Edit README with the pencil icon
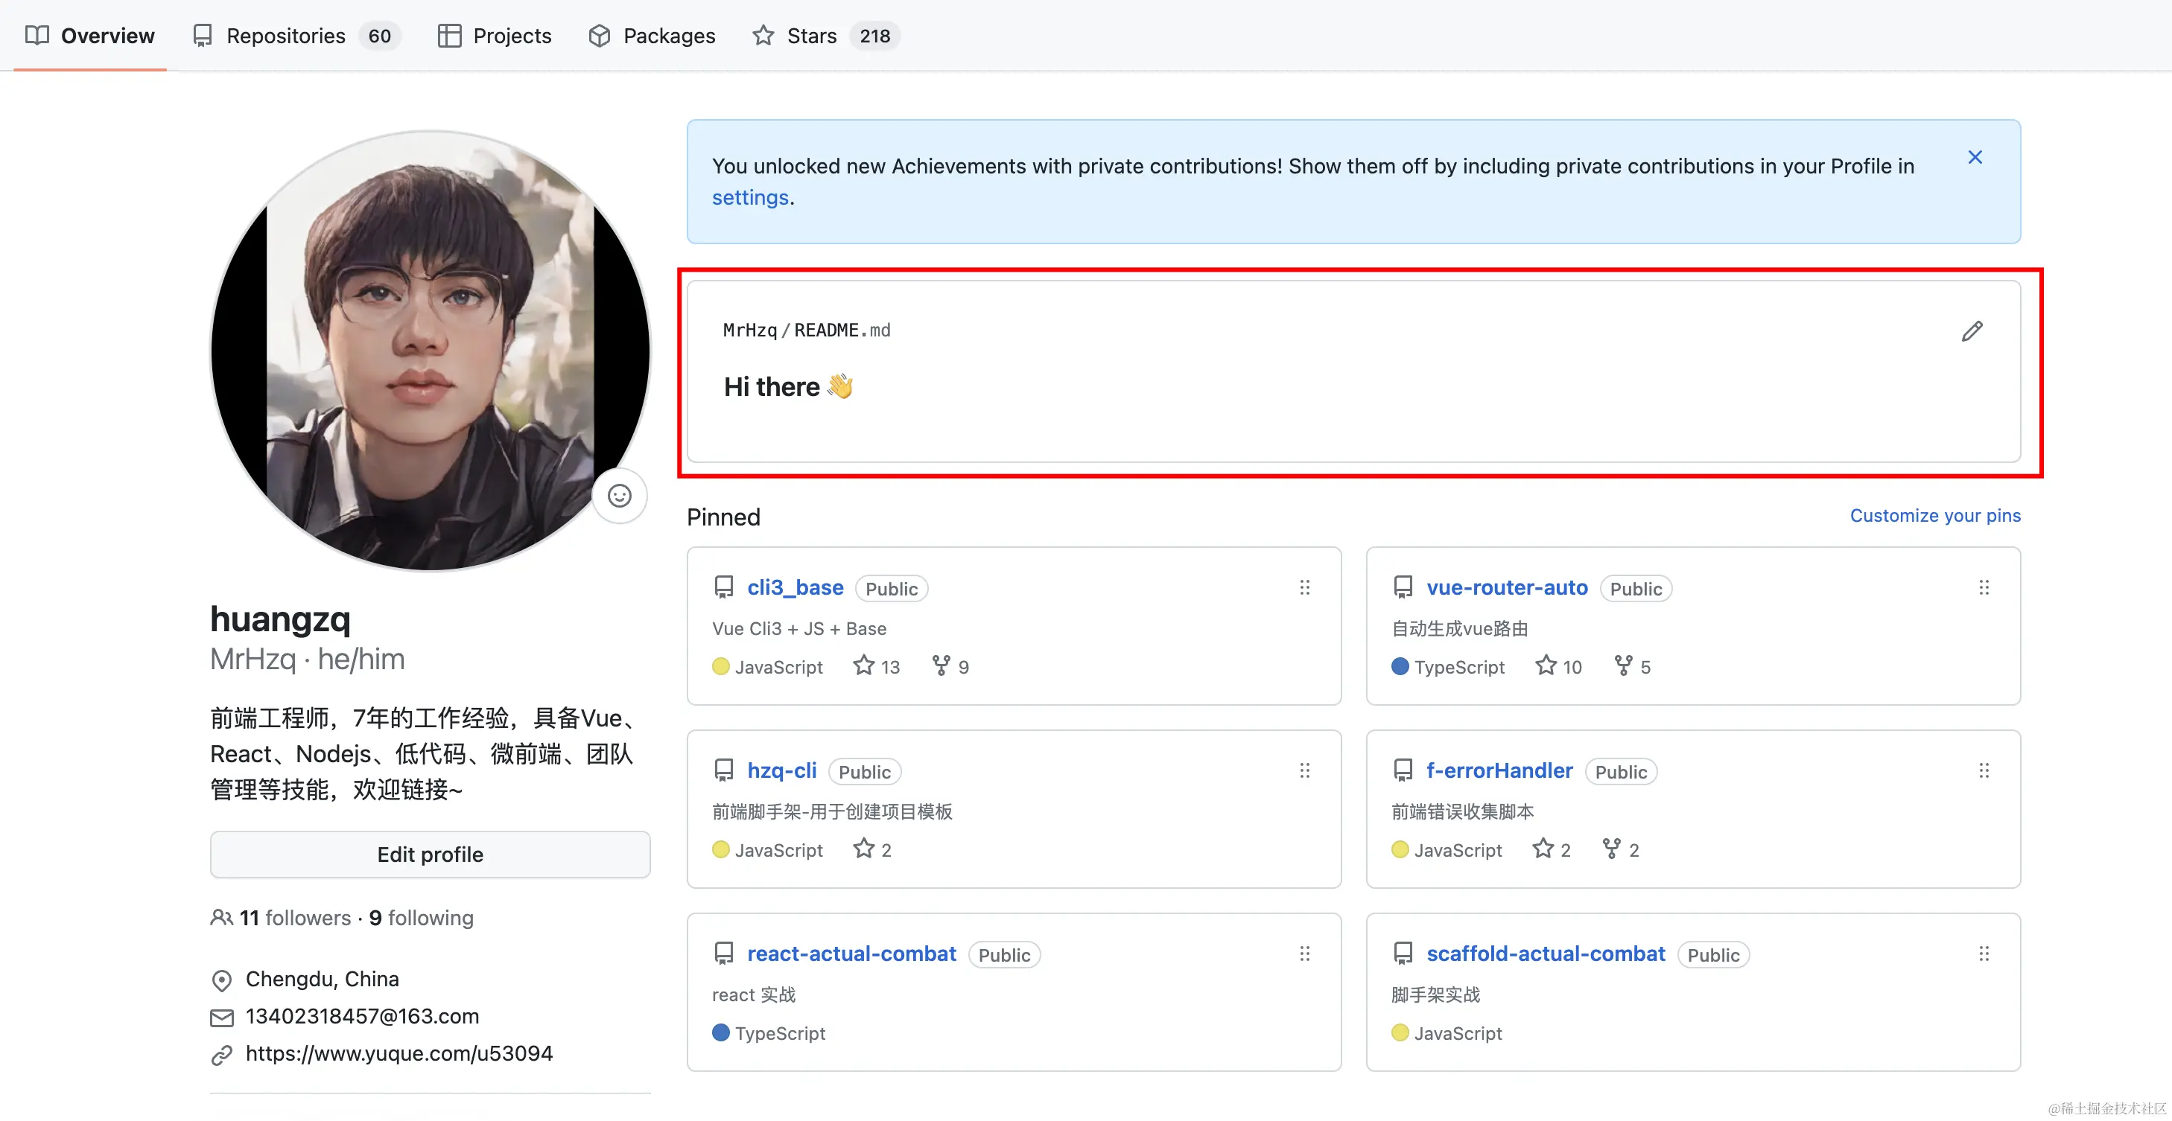The height and width of the screenshot is (1121, 2172). pos(1972,331)
